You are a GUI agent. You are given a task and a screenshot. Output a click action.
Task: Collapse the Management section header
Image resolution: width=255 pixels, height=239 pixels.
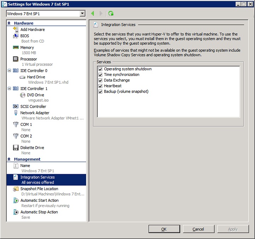click(9, 160)
